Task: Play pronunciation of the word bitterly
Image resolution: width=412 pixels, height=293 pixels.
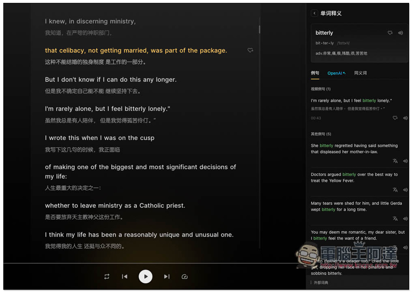Action: (x=400, y=33)
